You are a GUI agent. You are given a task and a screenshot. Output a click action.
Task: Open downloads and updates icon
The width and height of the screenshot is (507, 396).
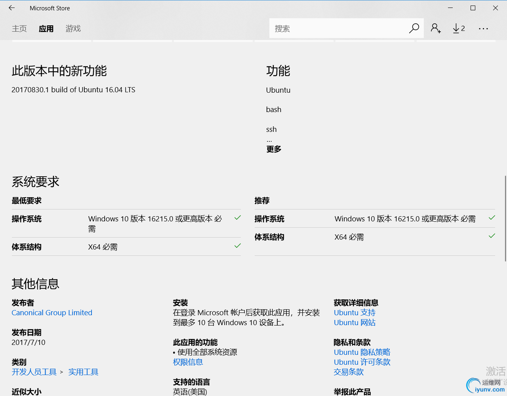point(459,28)
